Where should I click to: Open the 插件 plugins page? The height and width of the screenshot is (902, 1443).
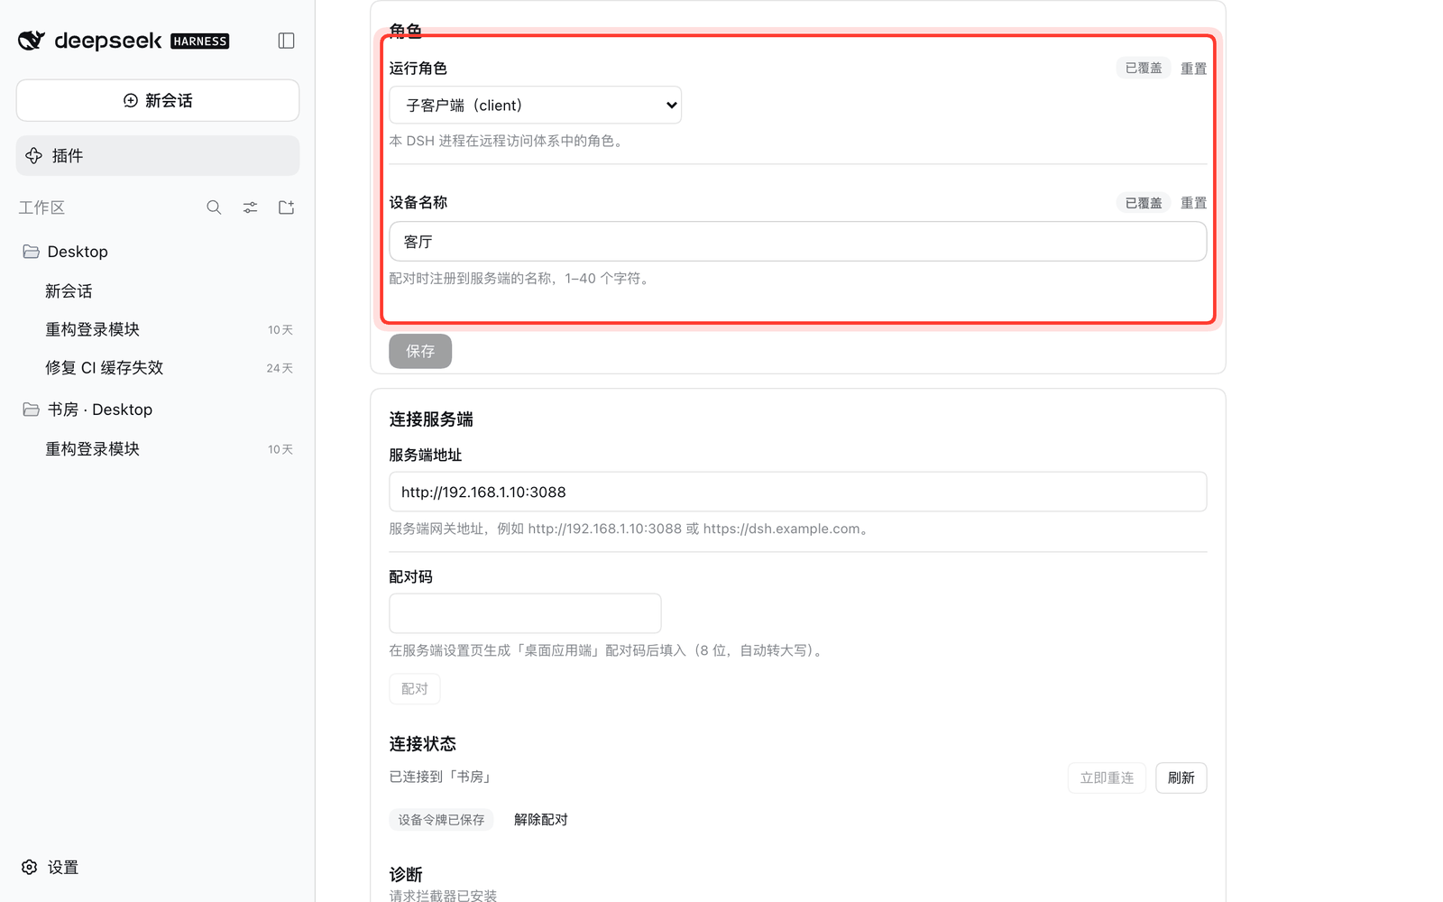pos(158,156)
